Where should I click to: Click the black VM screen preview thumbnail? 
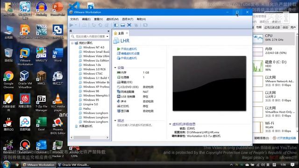(209, 83)
